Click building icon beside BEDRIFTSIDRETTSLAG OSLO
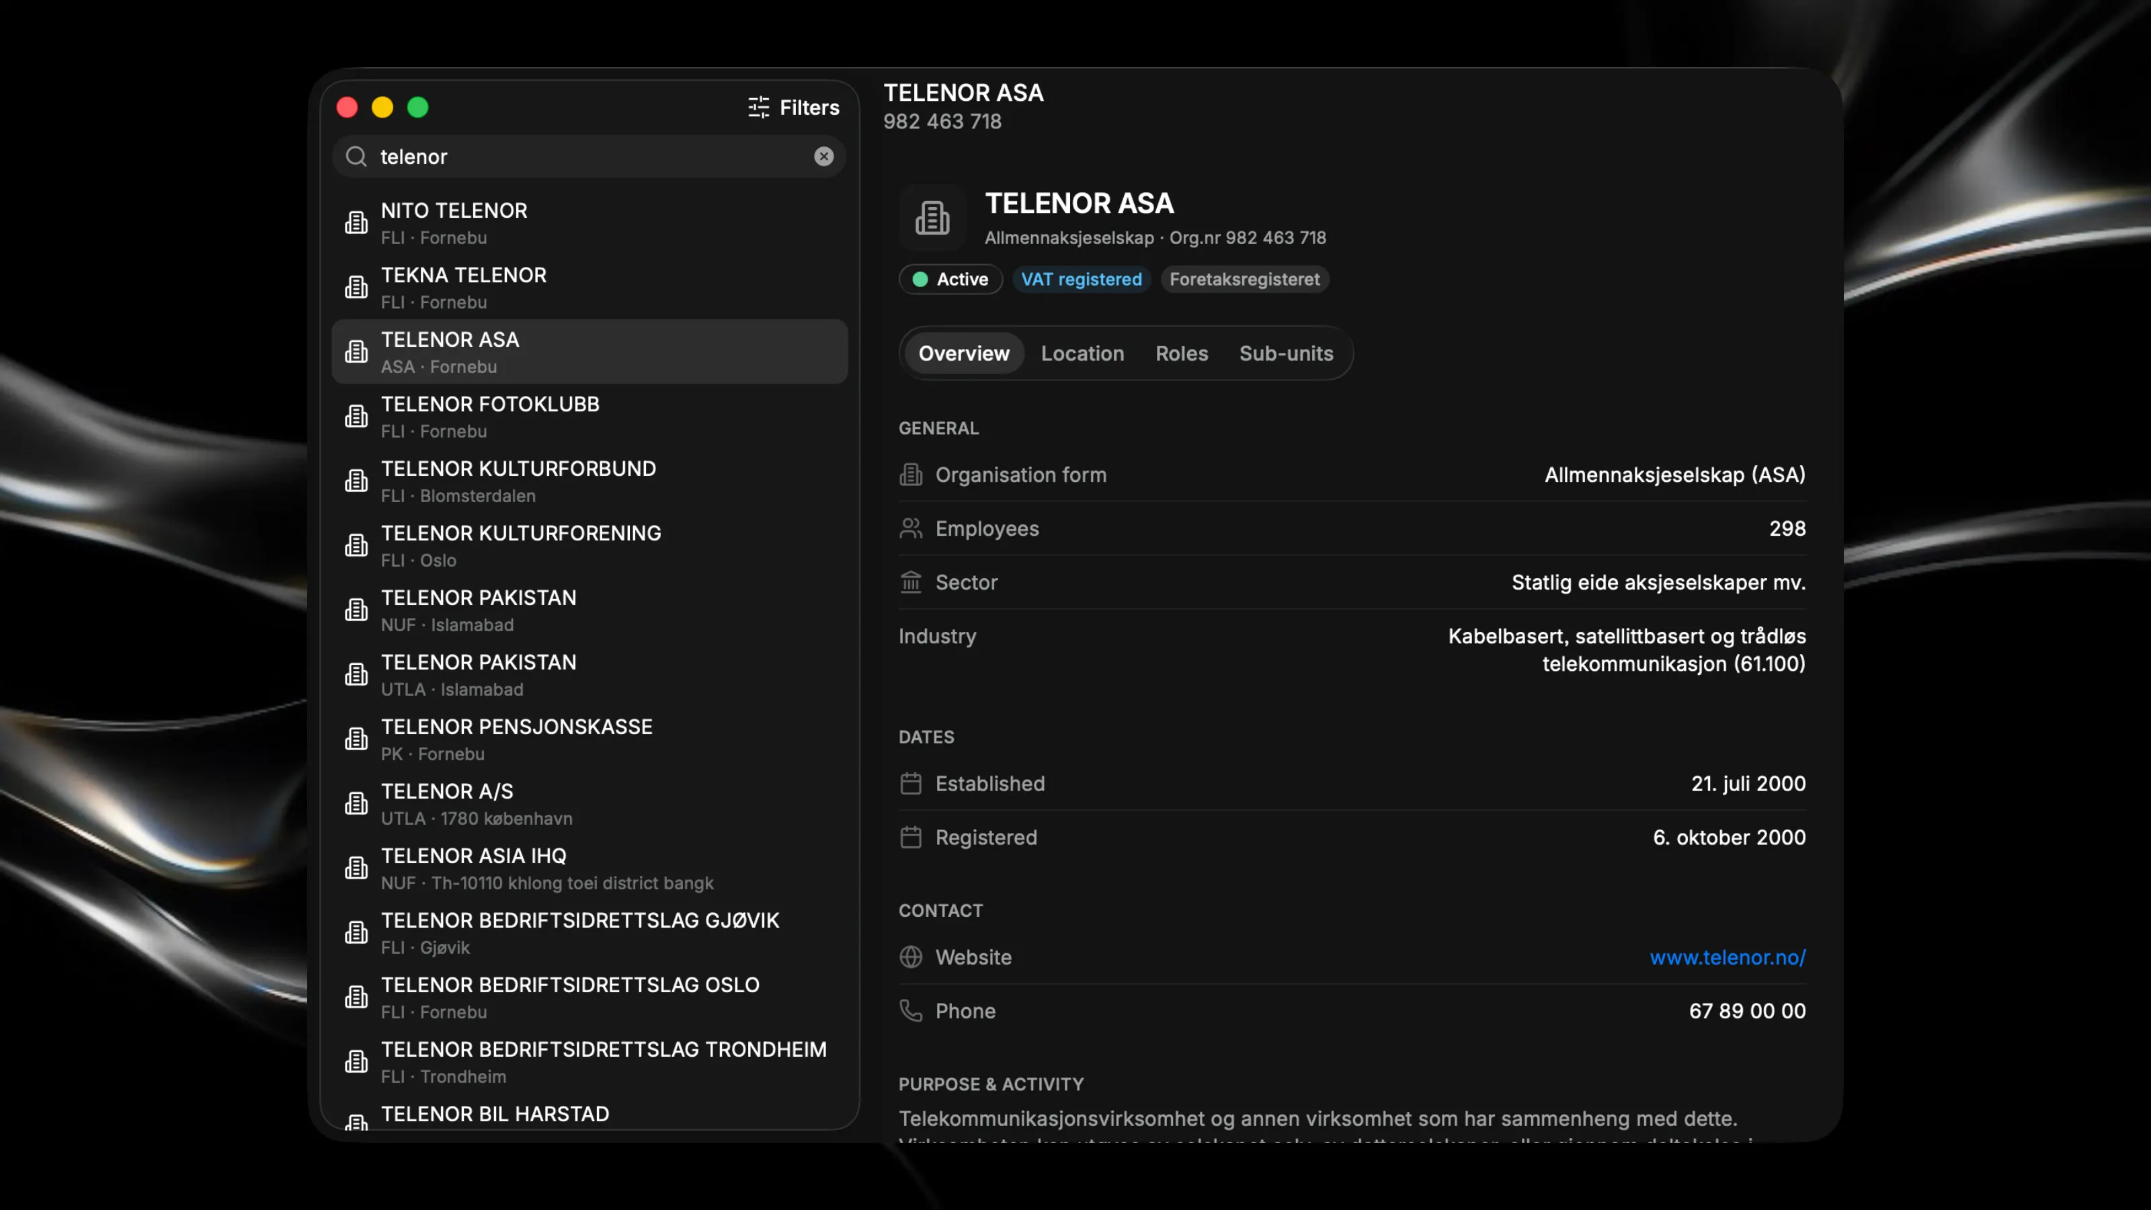This screenshot has height=1210, width=2151. coord(356,997)
